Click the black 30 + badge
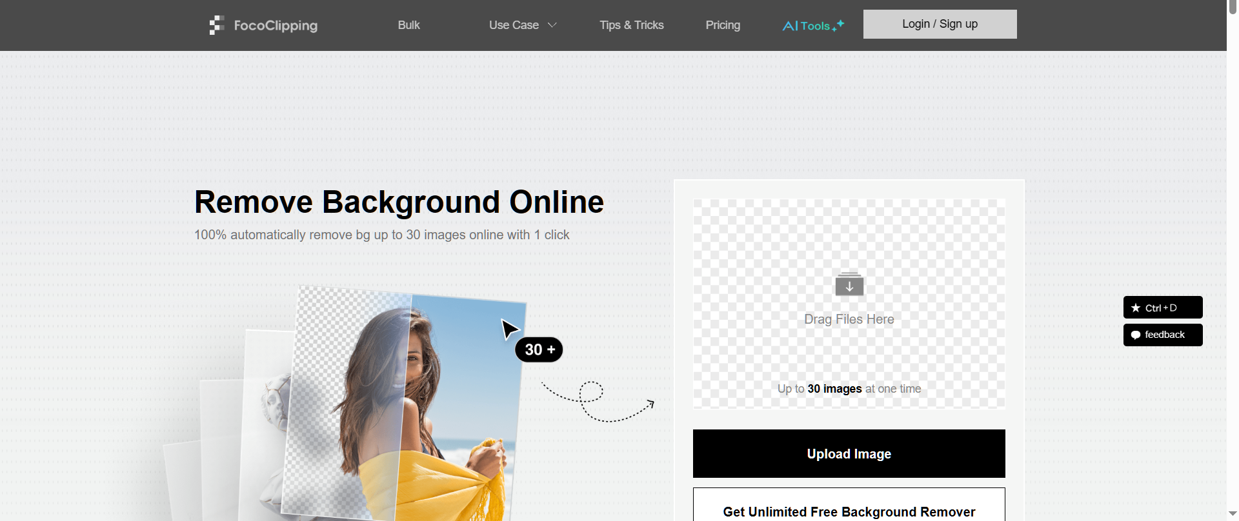This screenshot has width=1239, height=521. [539, 349]
